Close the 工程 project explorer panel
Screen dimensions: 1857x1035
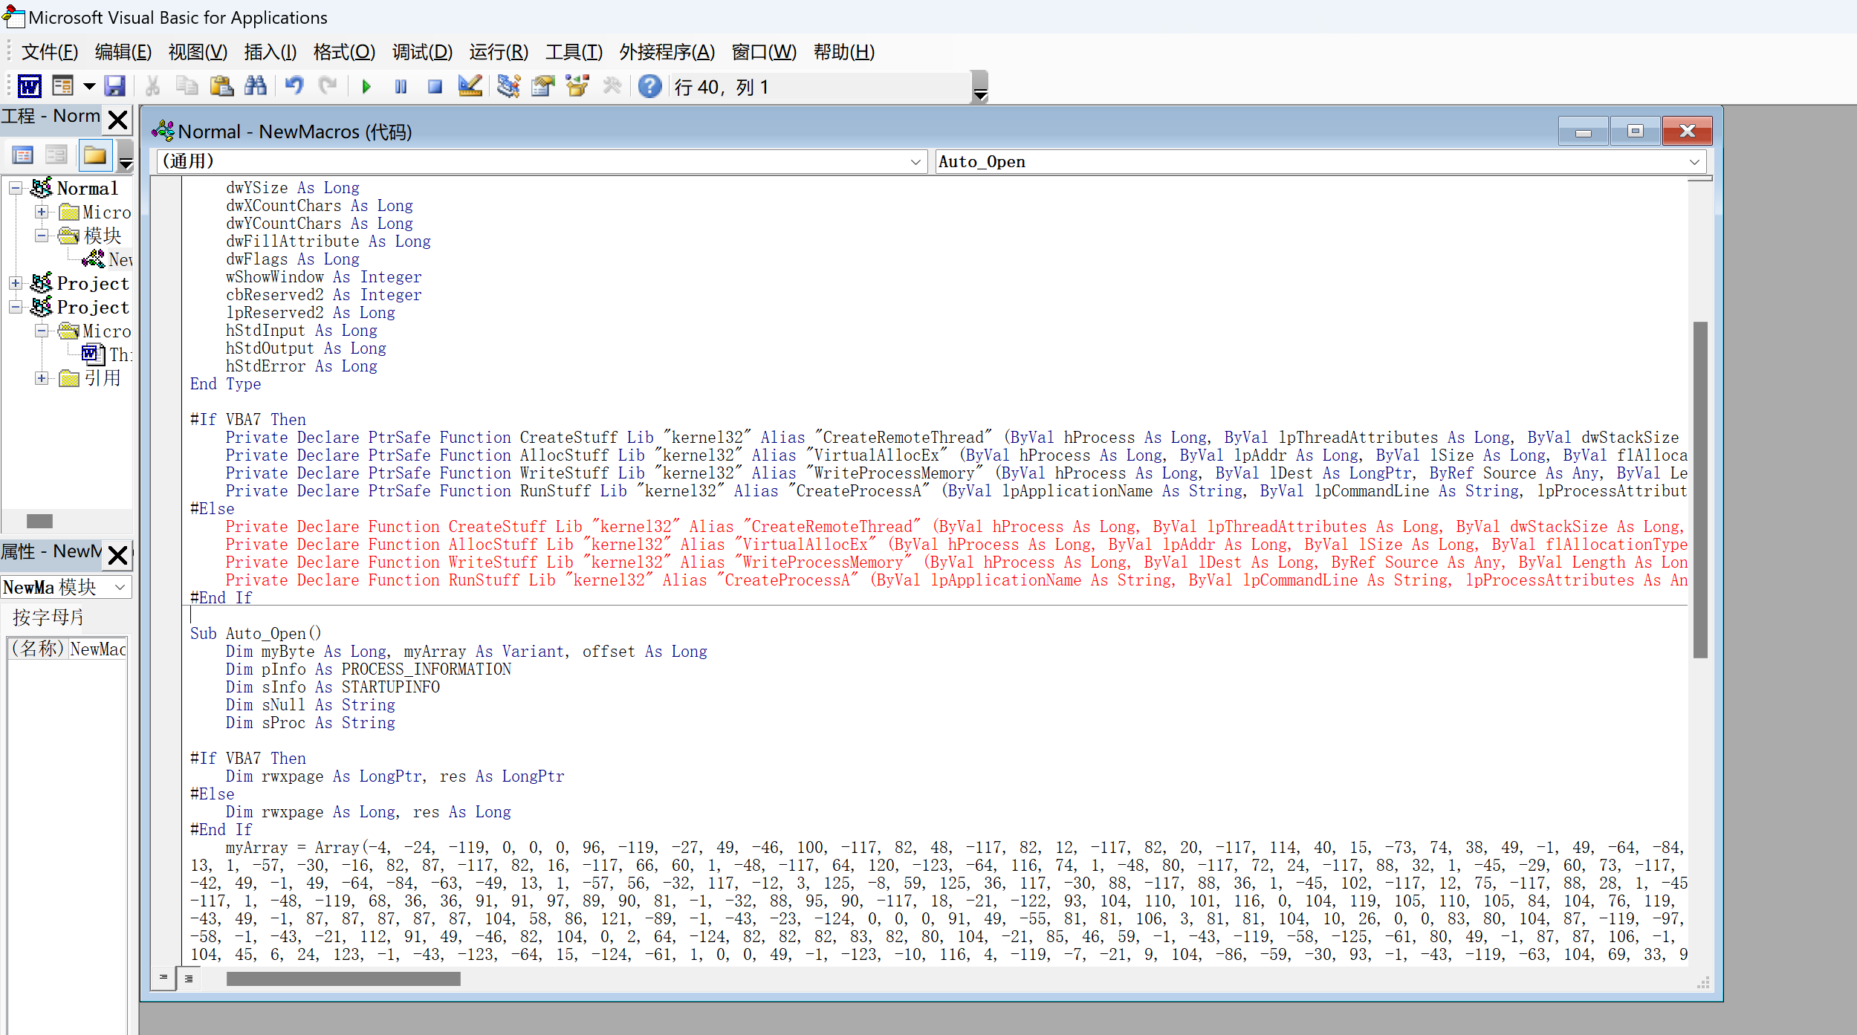click(x=117, y=120)
